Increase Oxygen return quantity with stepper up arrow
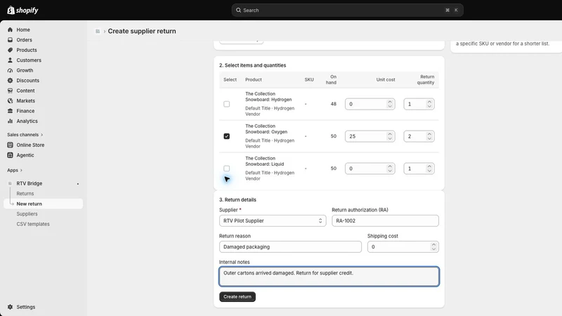 coord(429,134)
